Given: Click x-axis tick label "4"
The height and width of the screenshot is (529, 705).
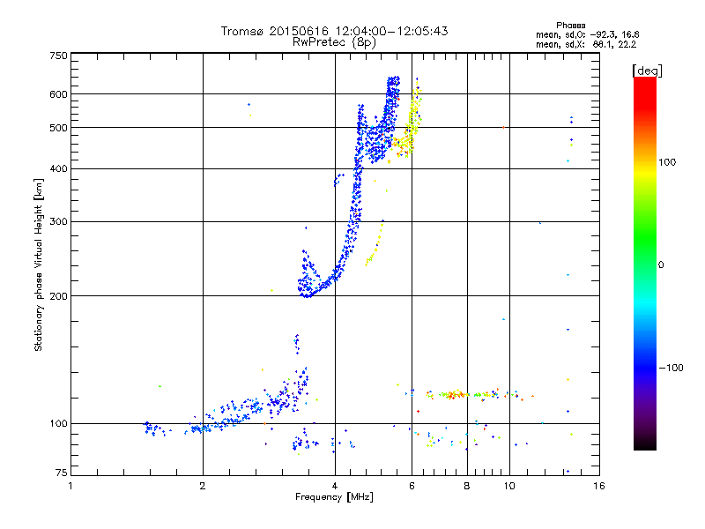Looking at the screenshot, I should coord(335,486).
